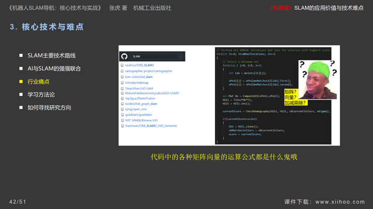373x209 pixels.
Task: Click the red (先导课) label
Action: coord(281,8)
